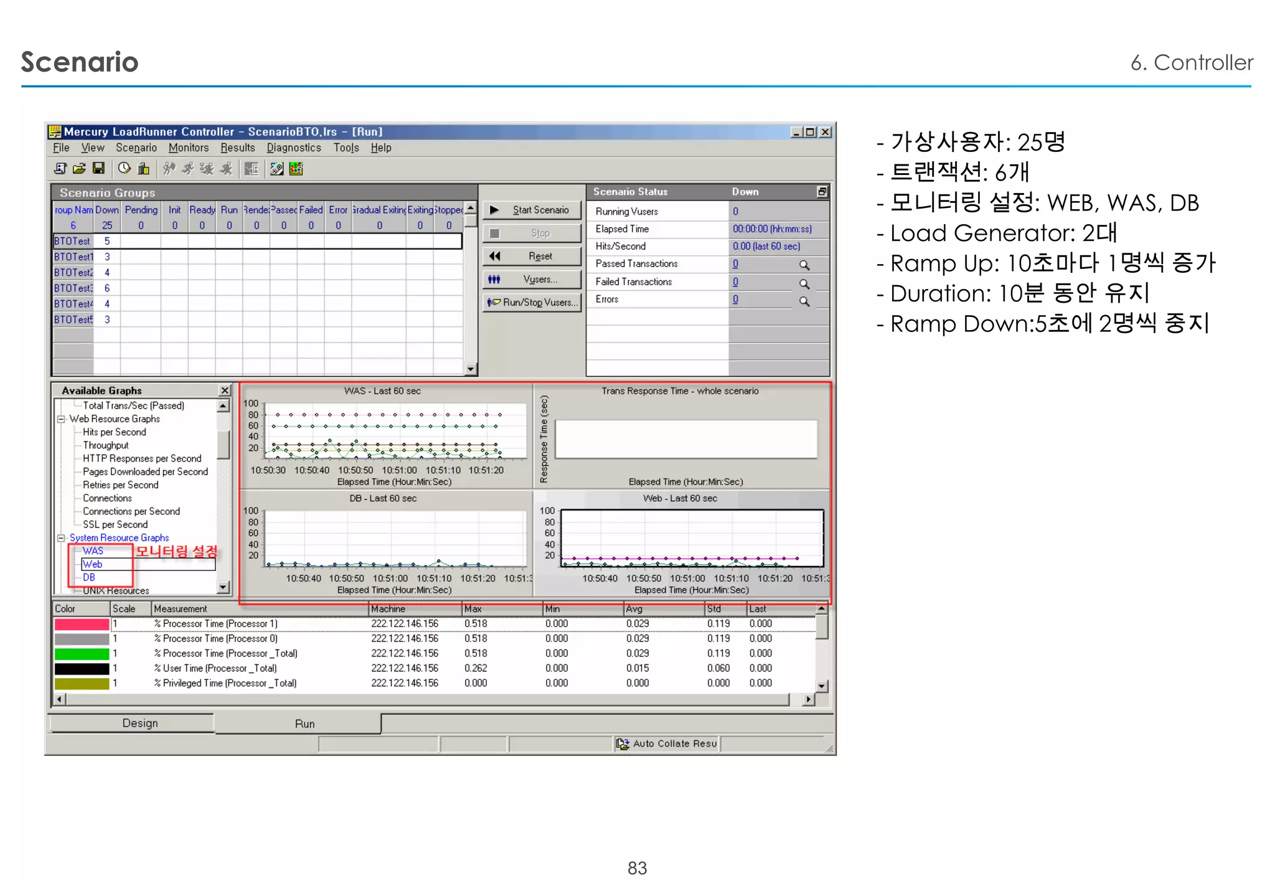Click Failed Transactions value link 0

(735, 282)
